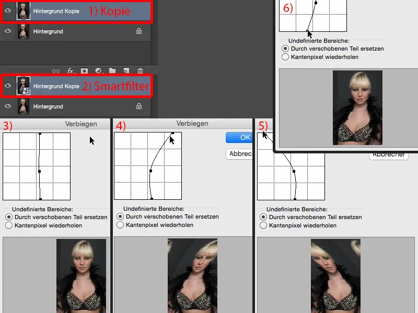
Task: Click middle curve point in dialog 5 grid
Action: (294, 172)
